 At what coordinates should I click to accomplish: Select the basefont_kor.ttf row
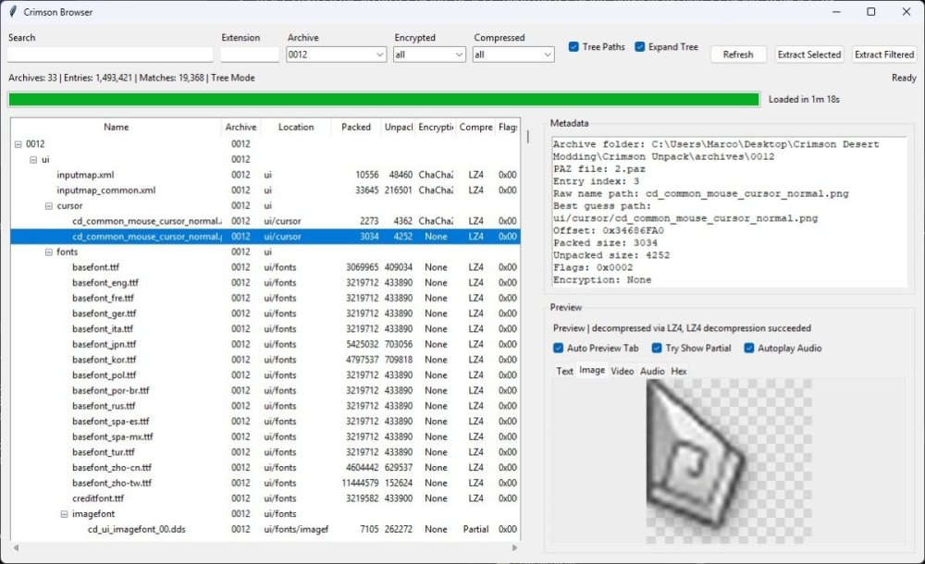(x=265, y=360)
